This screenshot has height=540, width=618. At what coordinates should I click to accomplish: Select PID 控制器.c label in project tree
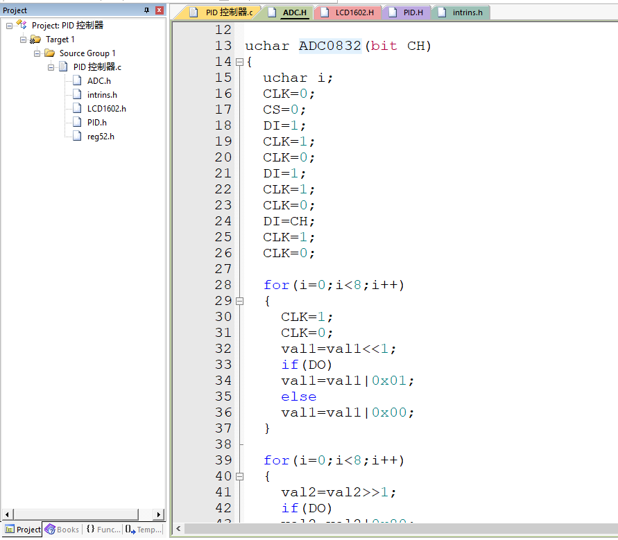pos(97,67)
